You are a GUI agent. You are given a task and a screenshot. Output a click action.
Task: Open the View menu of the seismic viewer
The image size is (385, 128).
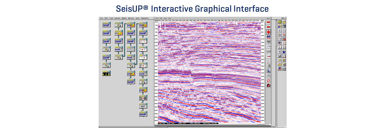tap(161, 18)
